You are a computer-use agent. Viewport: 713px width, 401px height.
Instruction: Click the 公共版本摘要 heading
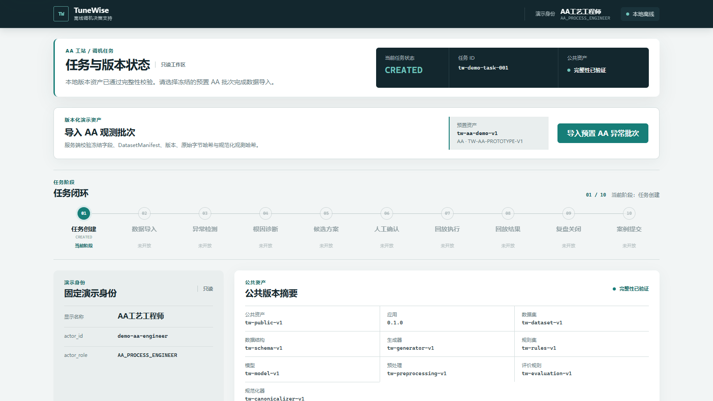coord(271,293)
